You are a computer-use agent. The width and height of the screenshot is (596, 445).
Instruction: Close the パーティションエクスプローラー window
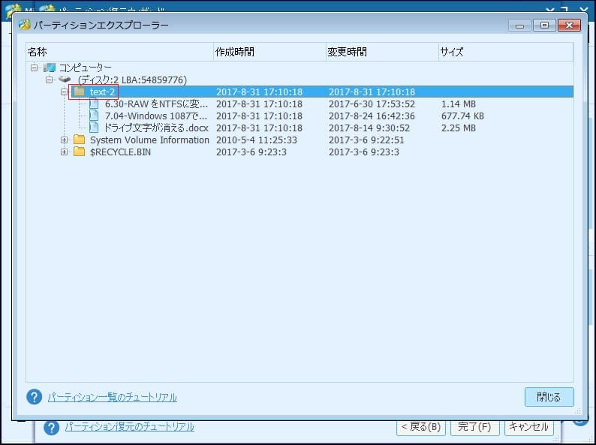(x=569, y=25)
